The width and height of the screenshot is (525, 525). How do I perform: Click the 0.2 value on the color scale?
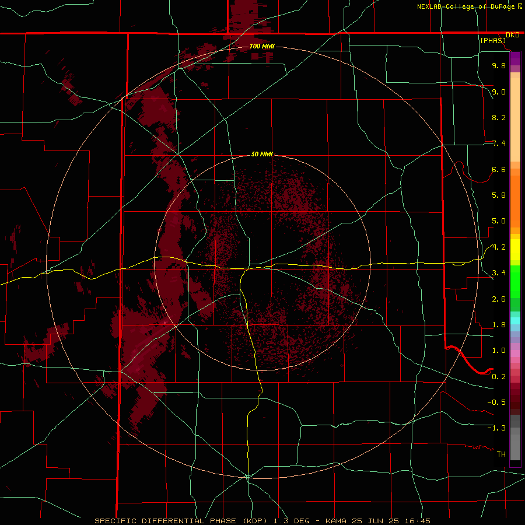tap(499, 377)
